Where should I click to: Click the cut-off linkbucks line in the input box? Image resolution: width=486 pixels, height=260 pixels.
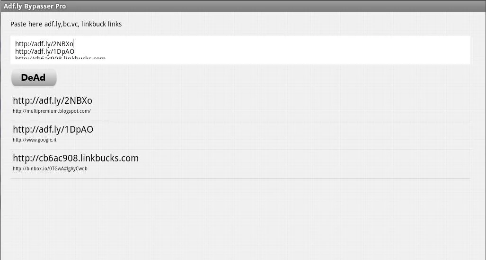pyautogui.click(x=60, y=59)
